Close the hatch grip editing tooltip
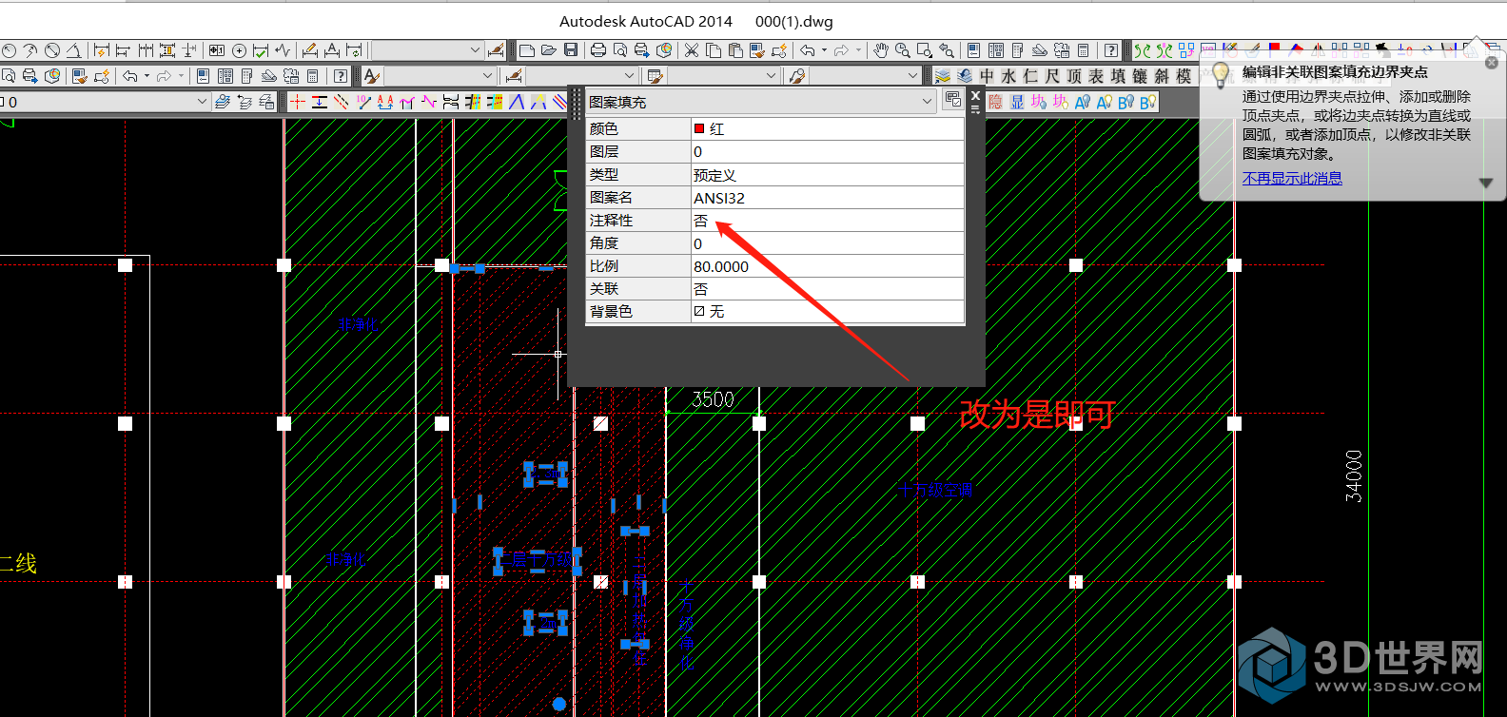The image size is (1507, 717). [1492, 63]
